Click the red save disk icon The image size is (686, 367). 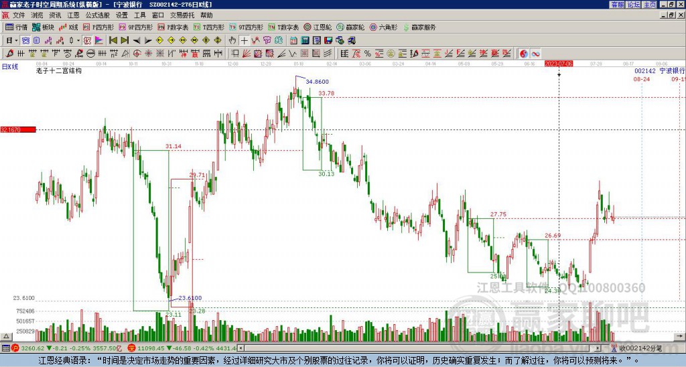tap(328, 40)
